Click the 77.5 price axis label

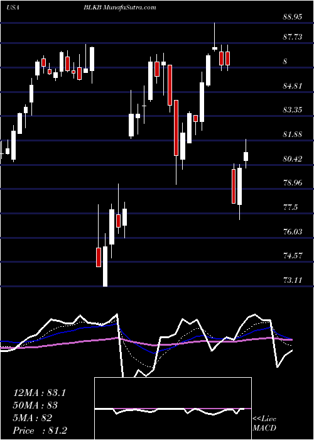point(290,207)
